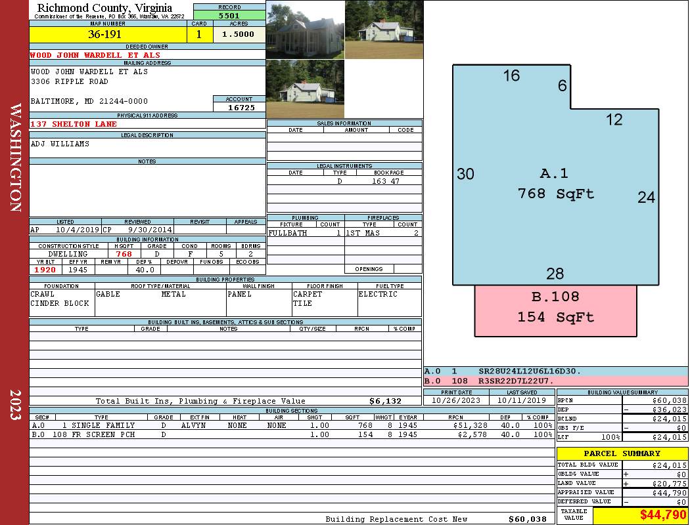Click card number 1

(199, 34)
